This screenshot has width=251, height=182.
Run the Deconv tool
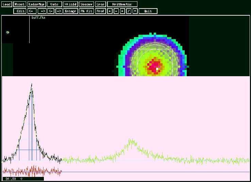[86, 4]
